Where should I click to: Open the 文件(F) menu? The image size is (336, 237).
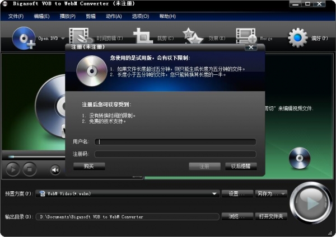tap(16, 16)
